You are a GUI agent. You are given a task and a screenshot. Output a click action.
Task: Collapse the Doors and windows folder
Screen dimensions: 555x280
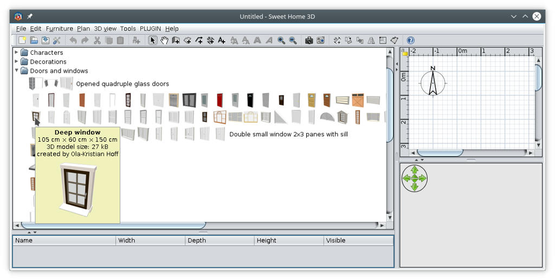tap(16, 71)
